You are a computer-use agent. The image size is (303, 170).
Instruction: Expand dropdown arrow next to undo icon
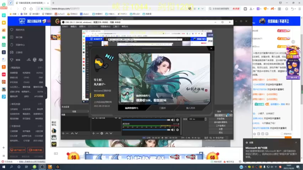coord(295,9)
